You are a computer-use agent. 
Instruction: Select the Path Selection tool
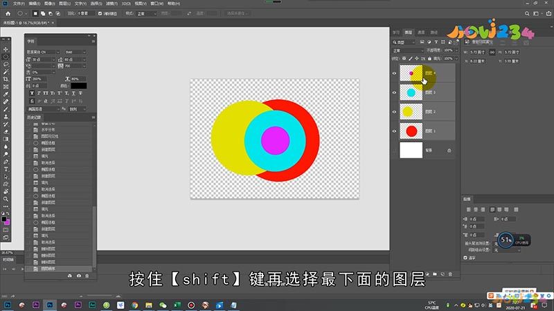(6, 177)
